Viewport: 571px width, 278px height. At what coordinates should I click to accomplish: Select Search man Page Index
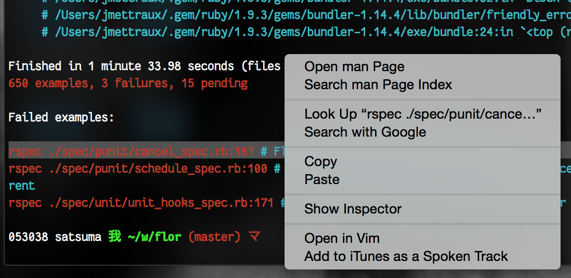378,85
